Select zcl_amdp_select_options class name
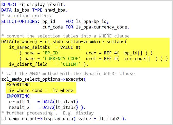Screen dimensions: 173x125 (31, 79)
